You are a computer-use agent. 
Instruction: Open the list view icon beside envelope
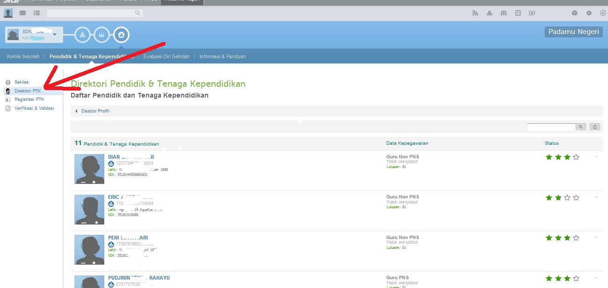(37, 13)
